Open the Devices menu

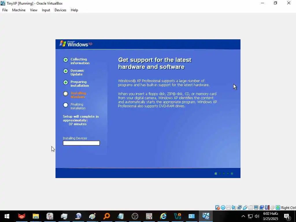pyautogui.click(x=60, y=10)
